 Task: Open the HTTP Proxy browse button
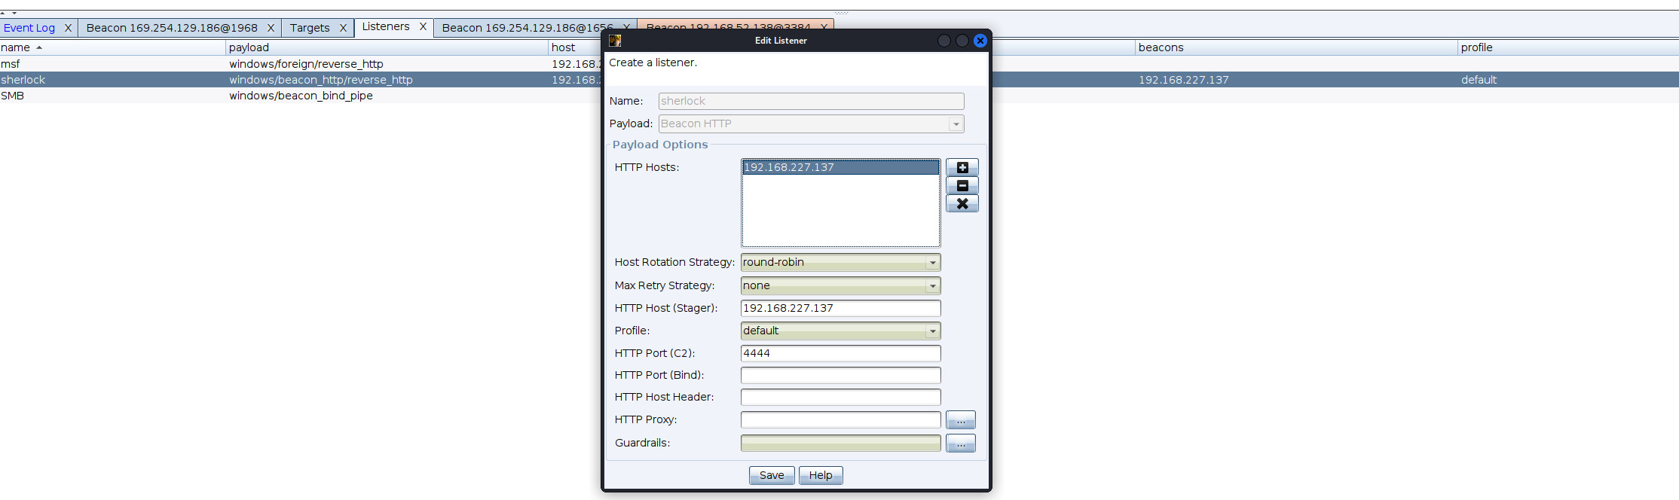pyautogui.click(x=960, y=419)
